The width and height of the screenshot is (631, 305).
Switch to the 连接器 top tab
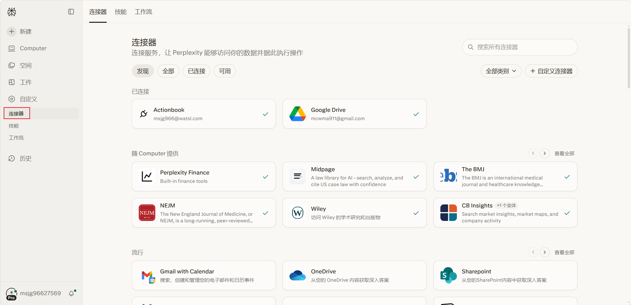click(98, 12)
